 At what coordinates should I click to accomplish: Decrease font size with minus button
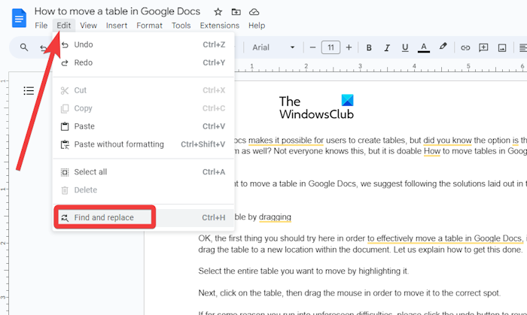[x=312, y=48]
